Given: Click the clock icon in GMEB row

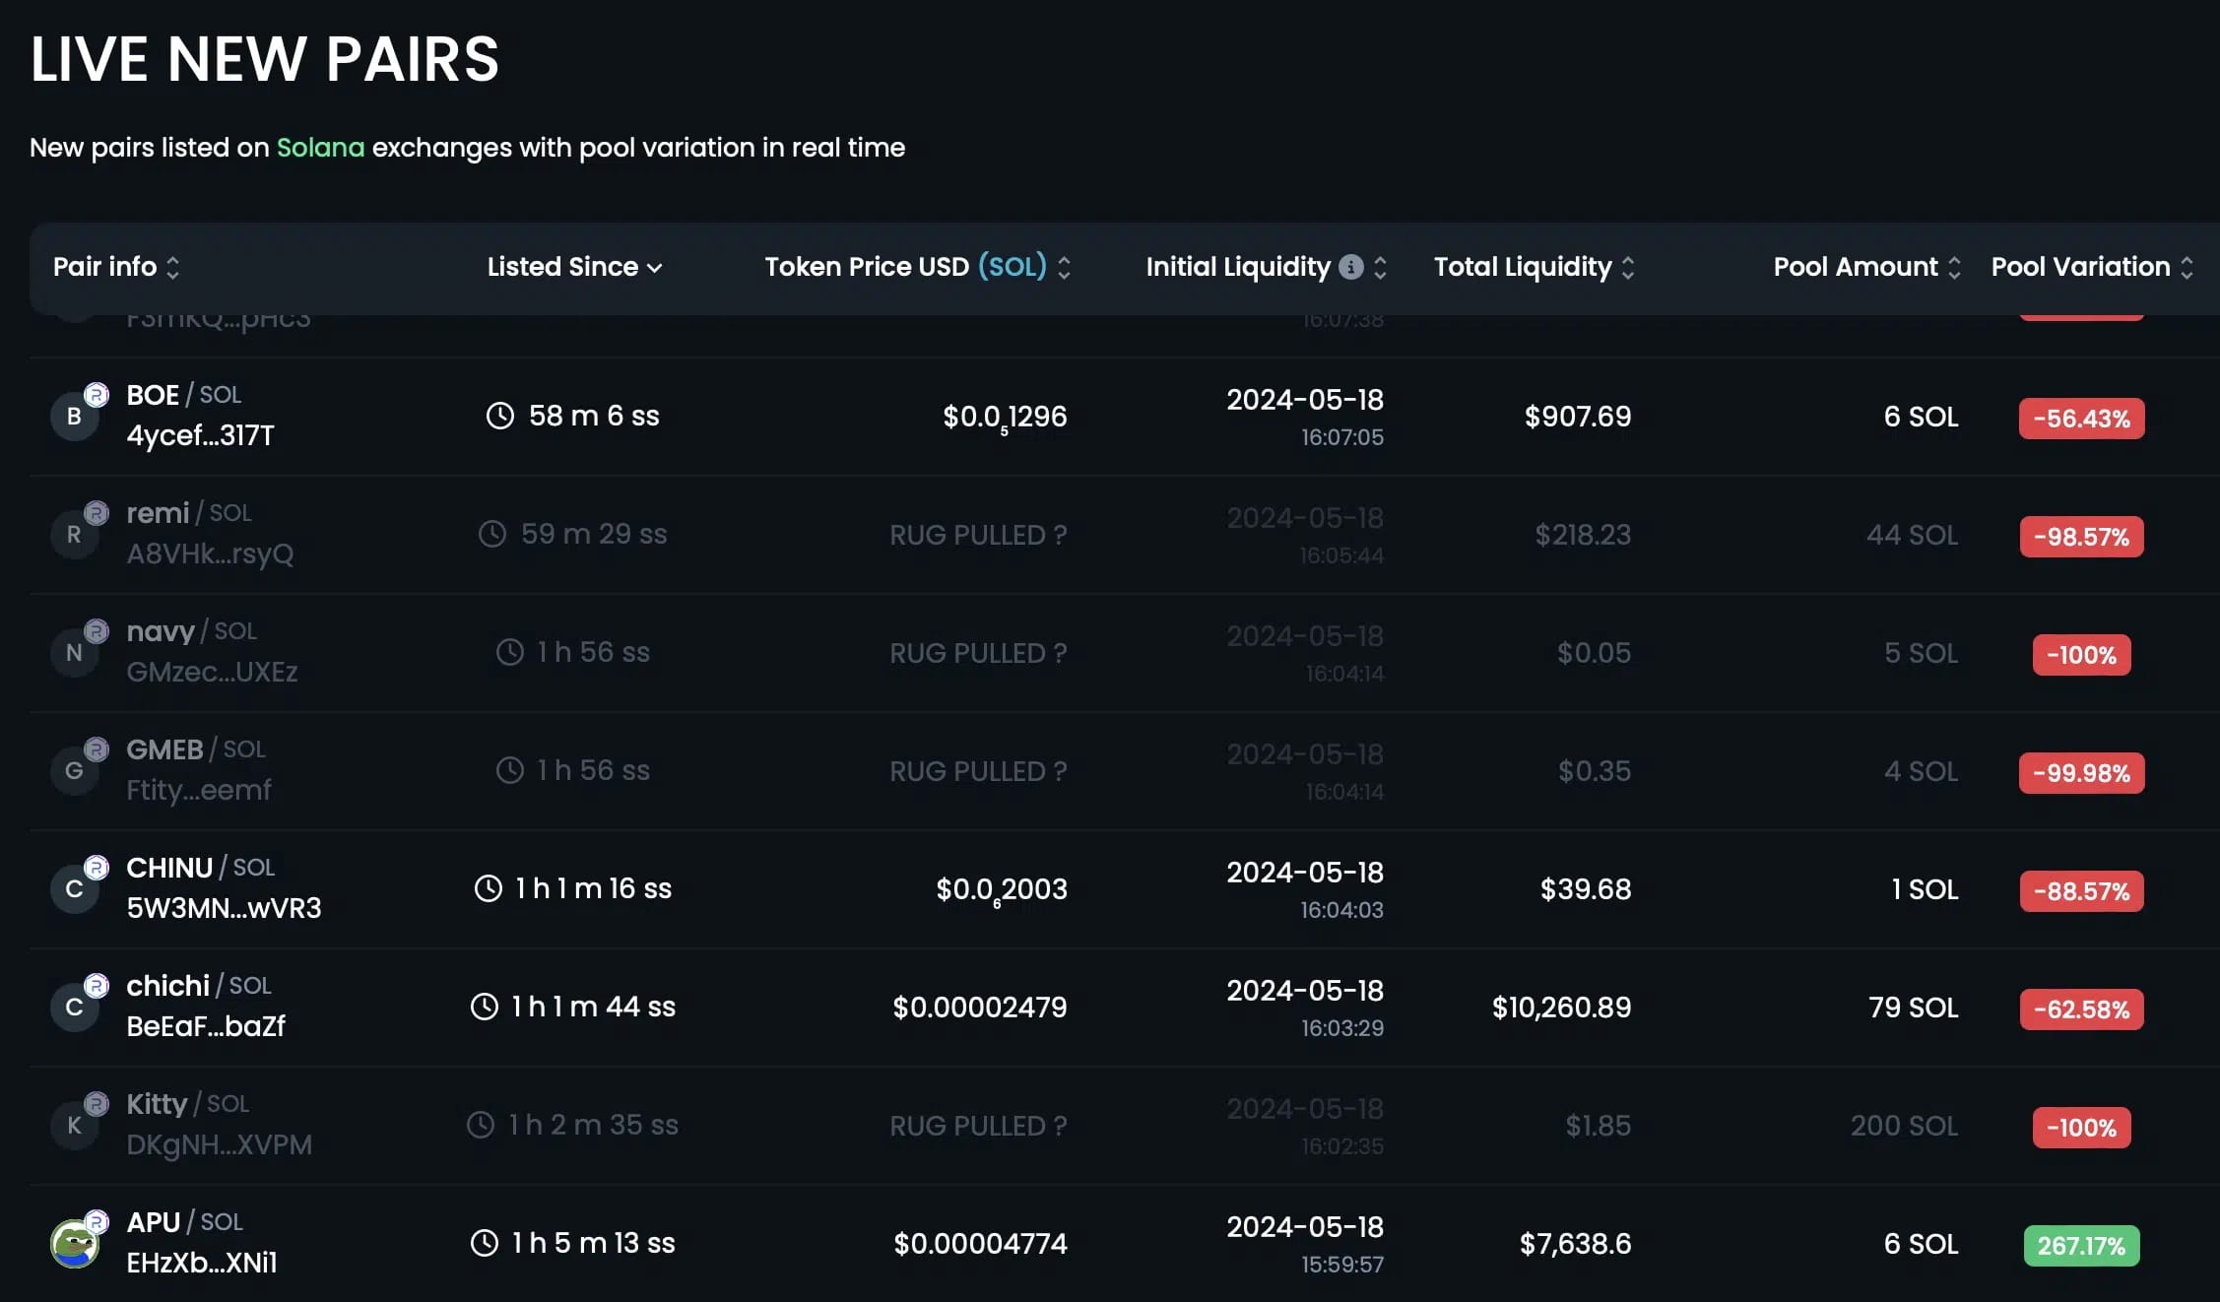Looking at the screenshot, I should 510,770.
